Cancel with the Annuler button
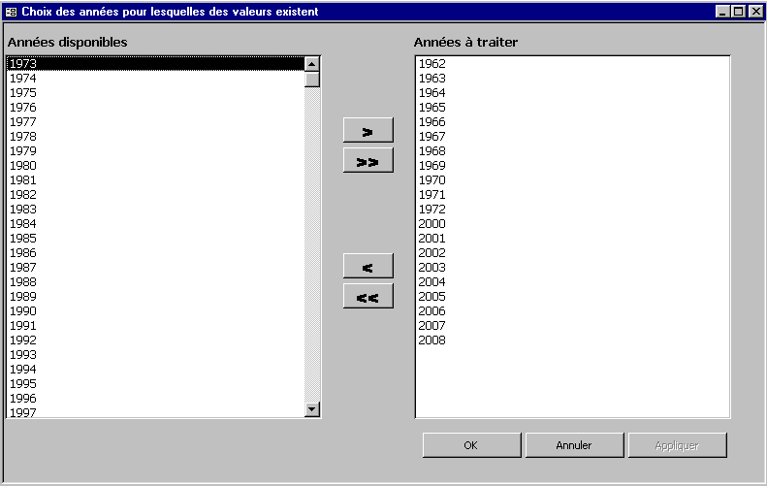This screenshot has width=767, height=486. [574, 445]
